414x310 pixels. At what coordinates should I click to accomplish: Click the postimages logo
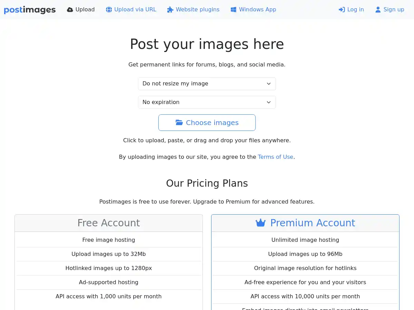point(30,10)
